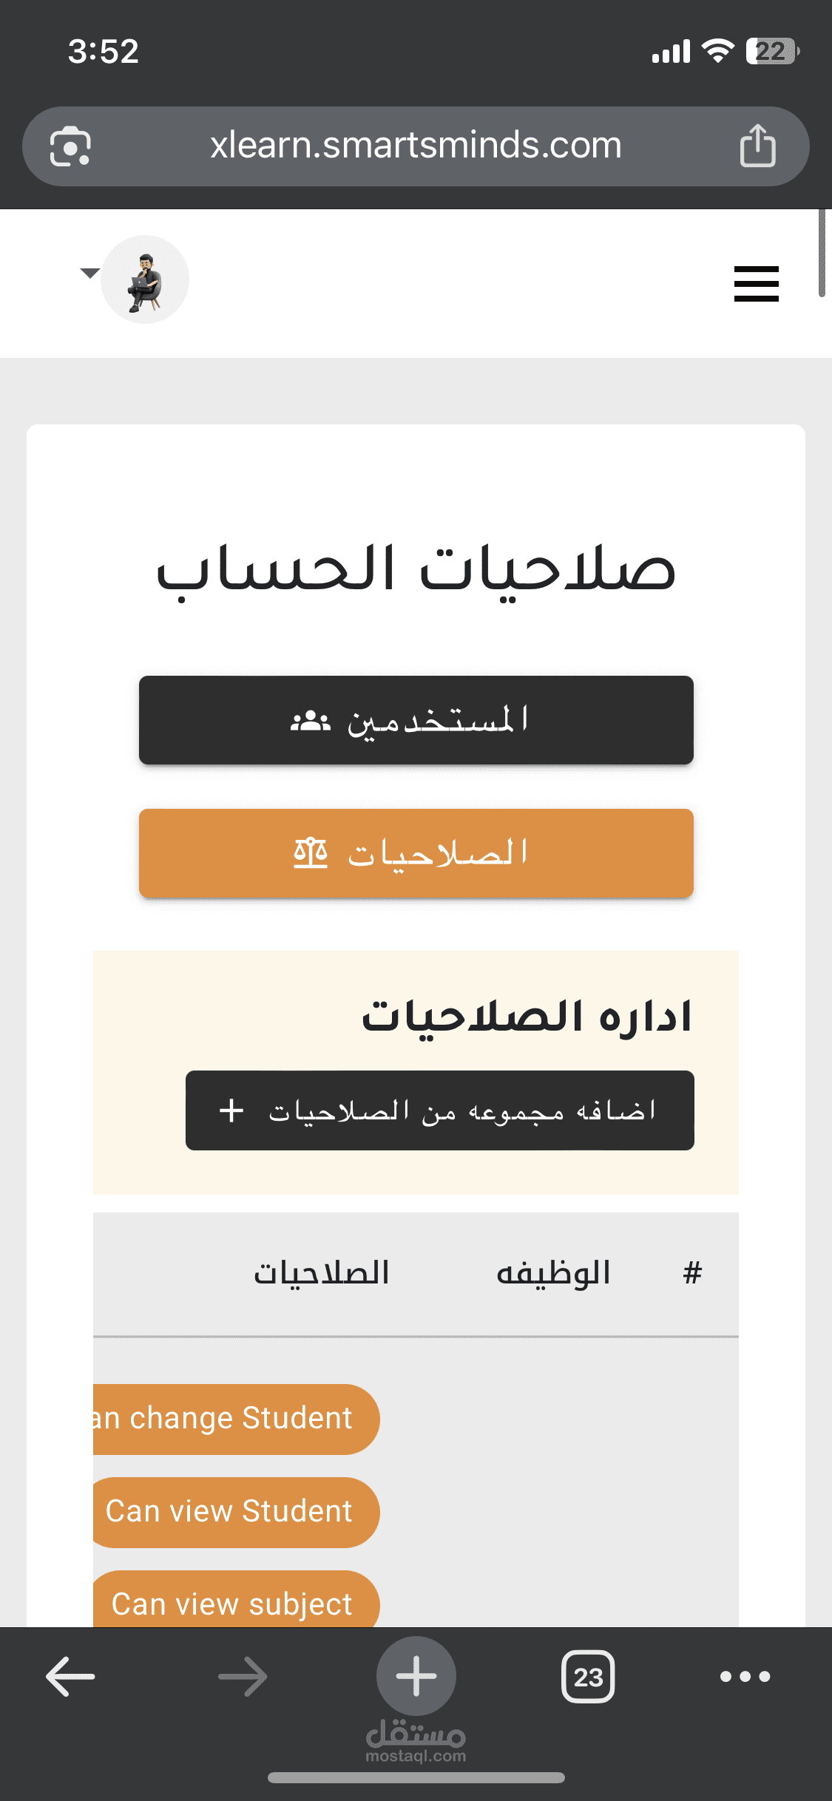
Task: Tap the camera lens search icon
Action: [70, 146]
